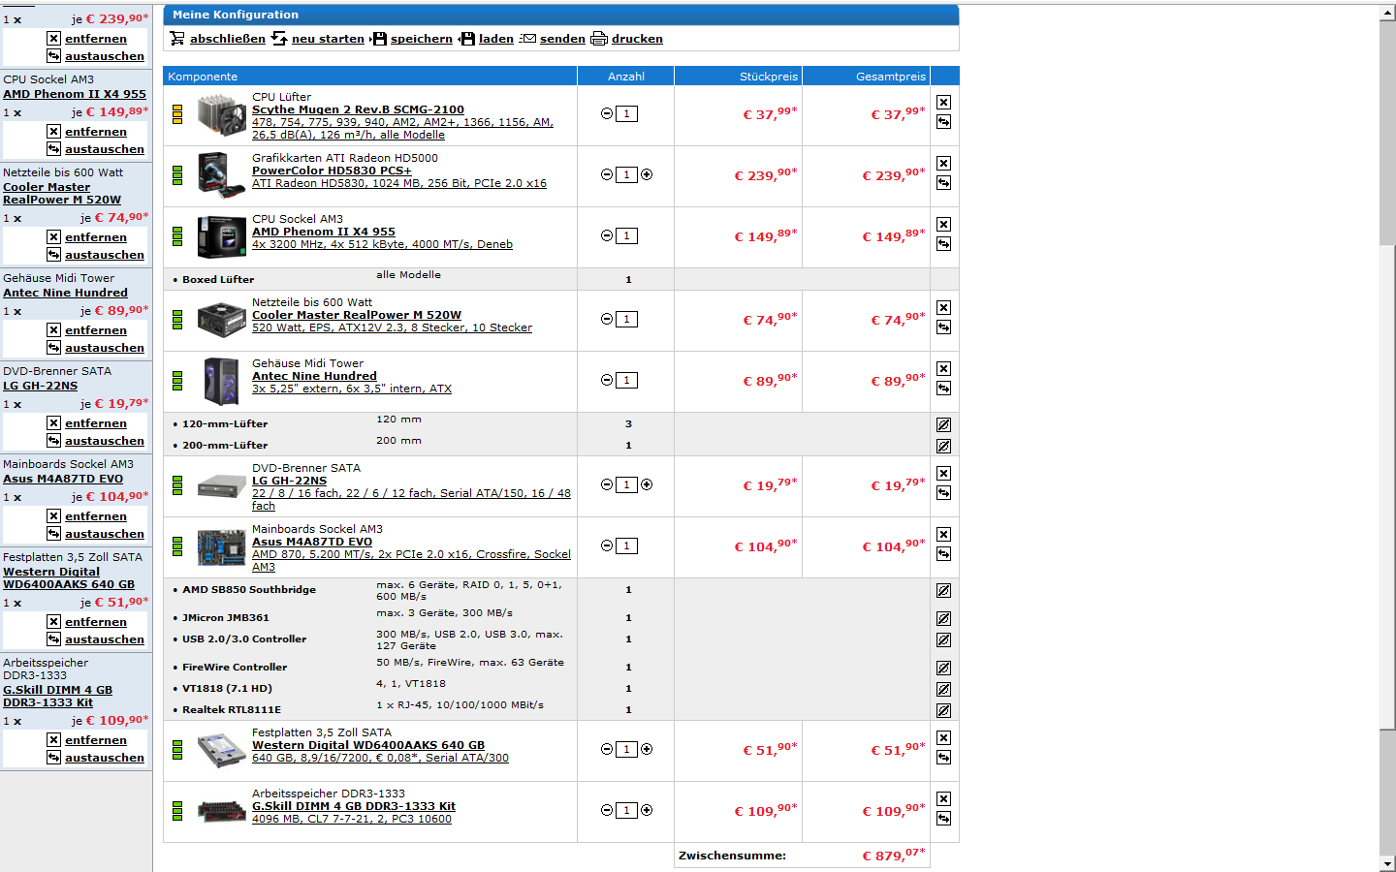Delete Cooler Master RealPower M 520W with table X icon

pos(943,308)
